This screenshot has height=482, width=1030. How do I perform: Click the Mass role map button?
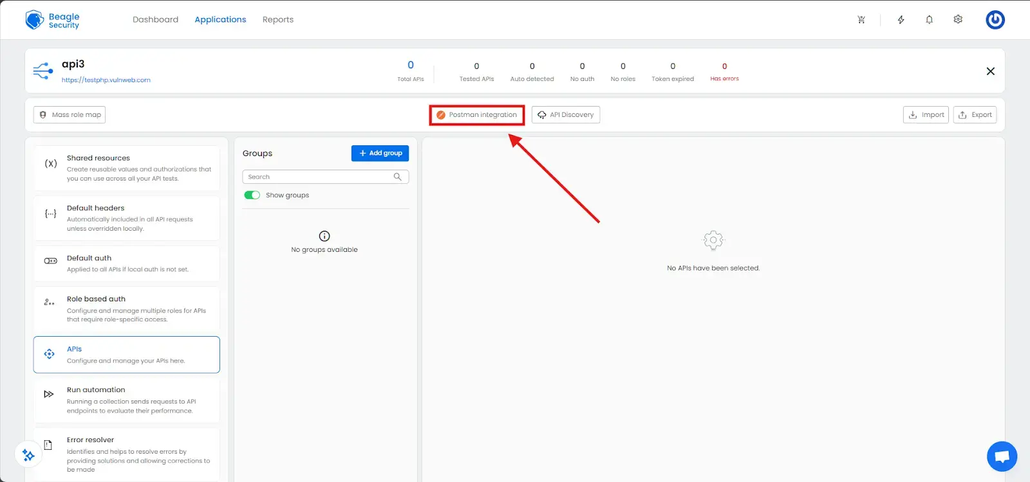click(70, 115)
